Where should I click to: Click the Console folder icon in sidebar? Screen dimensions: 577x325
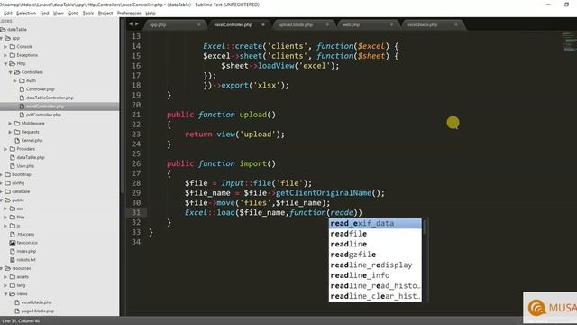click(x=13, y=46)
